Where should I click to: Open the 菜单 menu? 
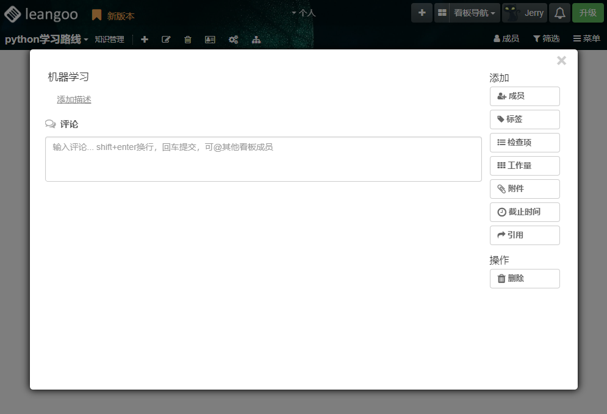[x=586, y=38]
